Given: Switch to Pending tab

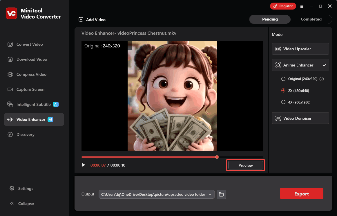Looking at the screenshot, I should point(270,19).
